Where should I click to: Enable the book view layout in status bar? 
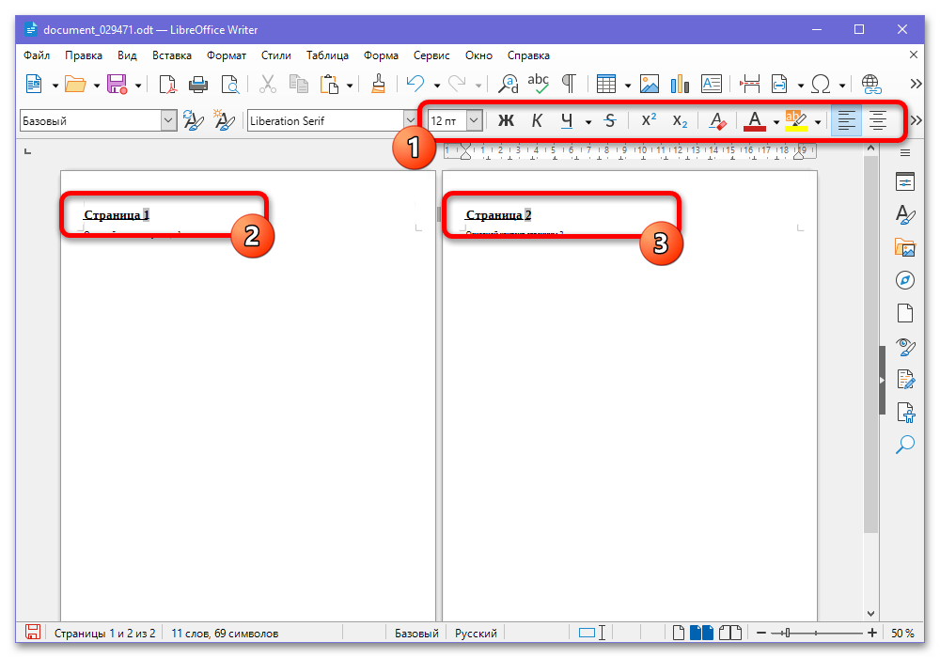pos(730,633)
